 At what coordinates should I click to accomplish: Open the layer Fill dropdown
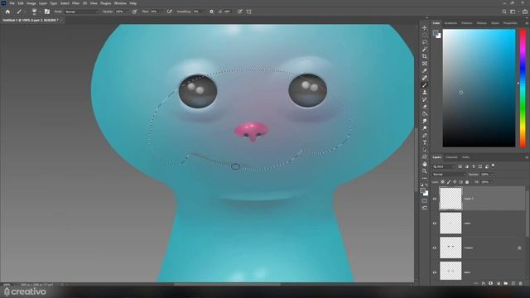(x=492, y=182)
